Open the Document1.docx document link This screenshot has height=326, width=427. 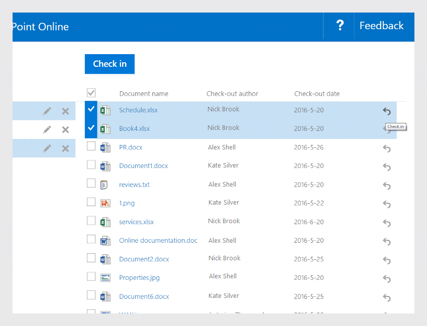coord(144,166)
